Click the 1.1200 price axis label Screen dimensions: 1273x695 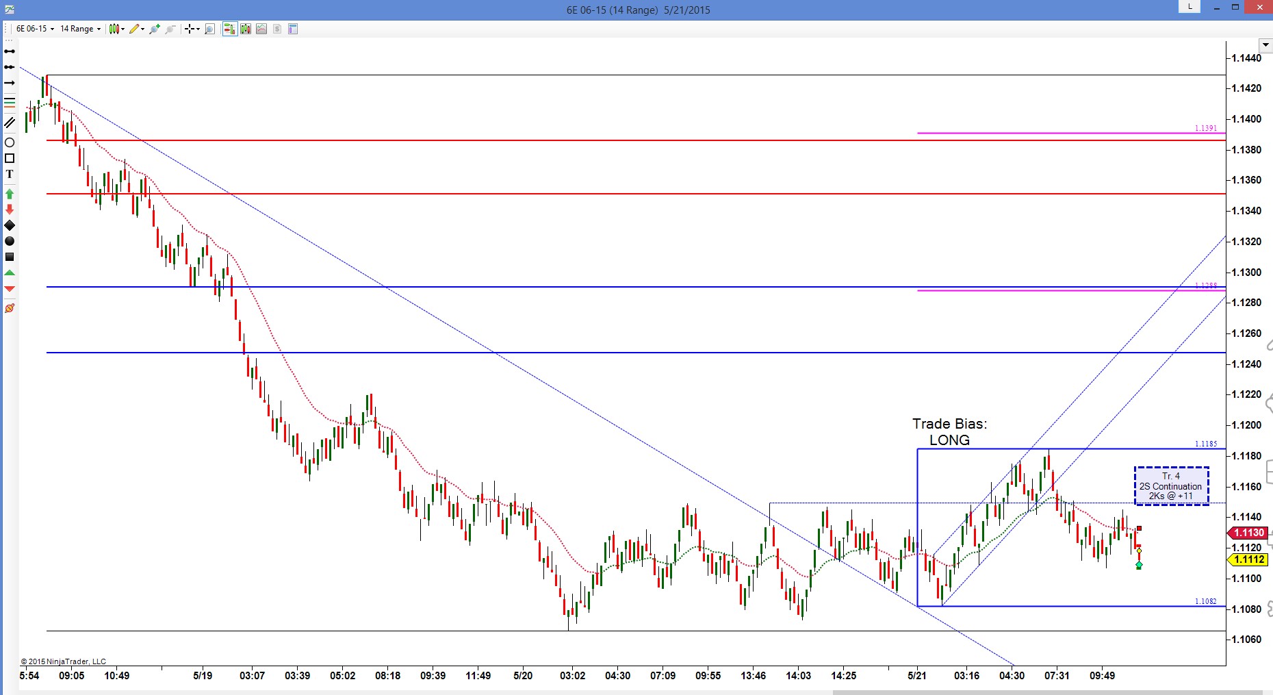(1246, 425)
